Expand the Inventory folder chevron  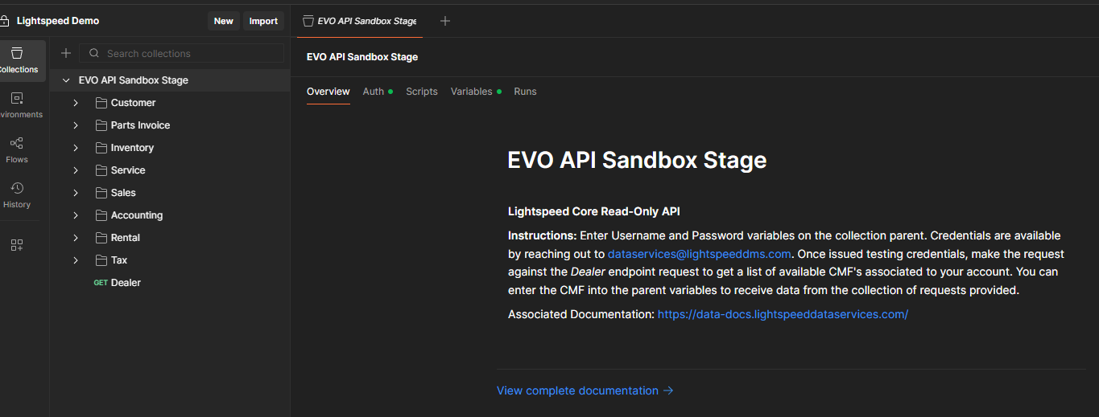coord(76,148)
